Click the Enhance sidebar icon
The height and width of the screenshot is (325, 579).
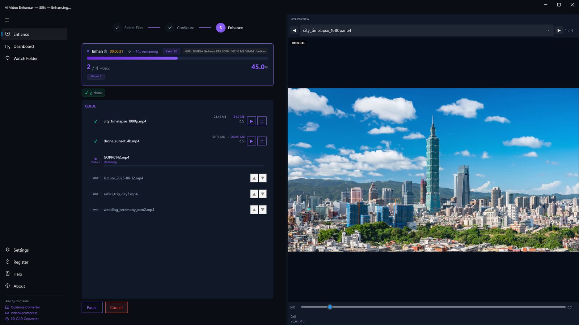[x=8, y=34]
